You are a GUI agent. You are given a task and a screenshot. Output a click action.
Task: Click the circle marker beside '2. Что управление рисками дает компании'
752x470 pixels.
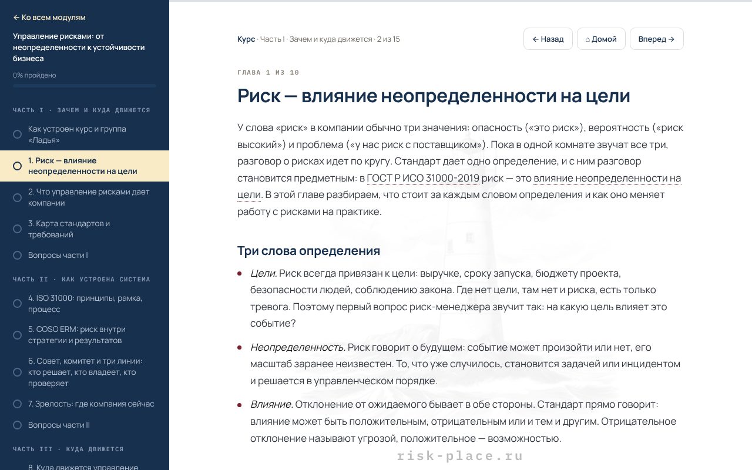click(18, 197)
